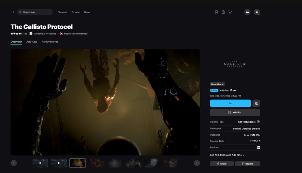Open the shopping cart icon in header

pos(230,12)
